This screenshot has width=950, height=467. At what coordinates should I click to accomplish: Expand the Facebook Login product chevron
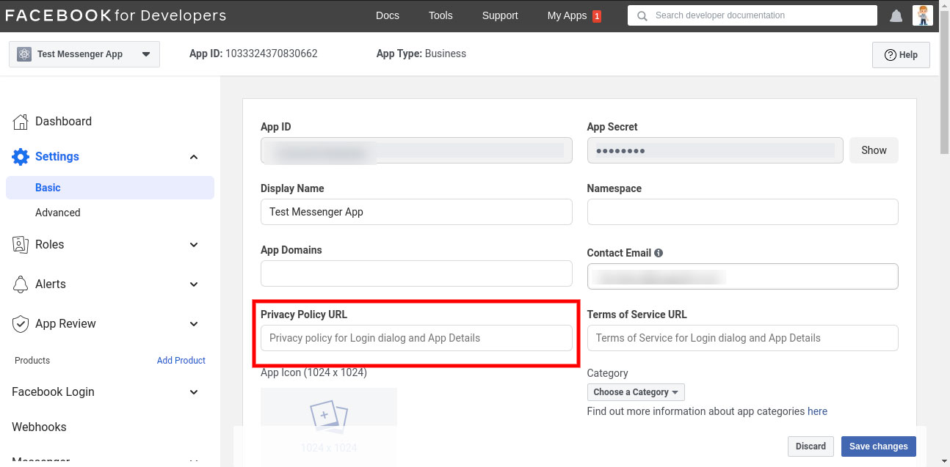pos(194,392)
